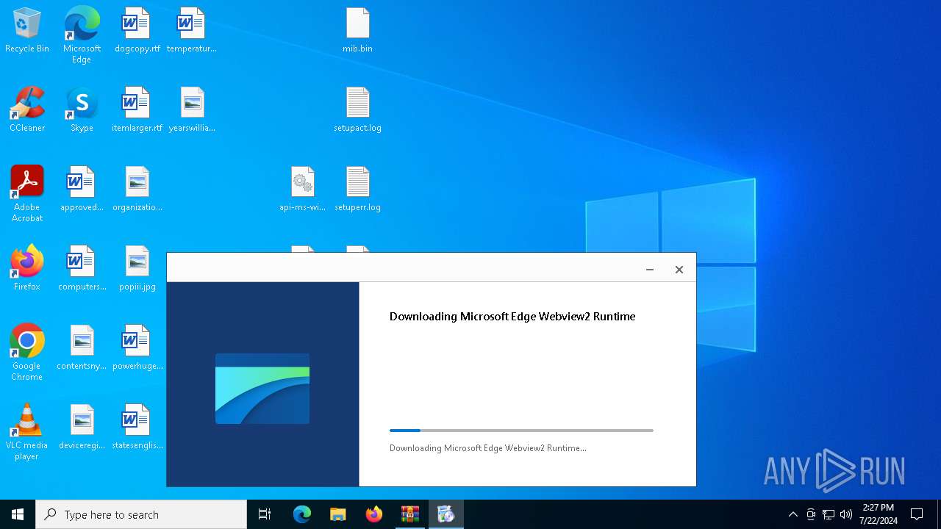Viewport: 941px width, 529px height.
Task: Select the computers... Word document icon
Action: click(x=82, y=269)
